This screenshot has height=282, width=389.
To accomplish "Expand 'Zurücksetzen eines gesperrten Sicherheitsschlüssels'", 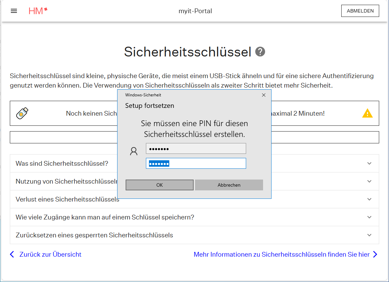I will pos(369,235).
